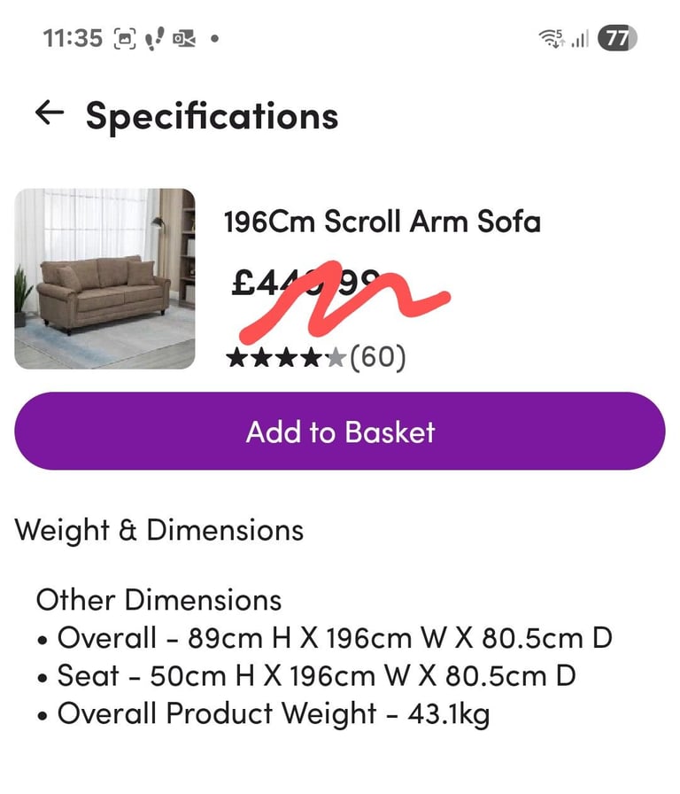Screen dimensions: 680x794
Task: Tap the back arrow beside Specifications
Action: pos(50,113)
